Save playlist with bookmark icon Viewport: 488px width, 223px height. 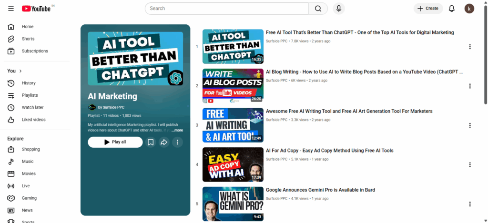tap(151, 142)
